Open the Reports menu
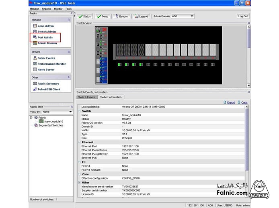The image size is (279, 208). coord(46,8)
